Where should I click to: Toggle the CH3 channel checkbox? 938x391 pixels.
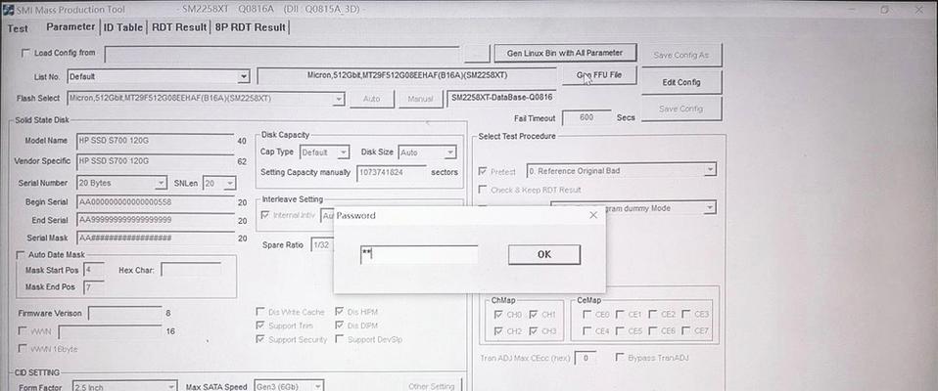[532, 330]
